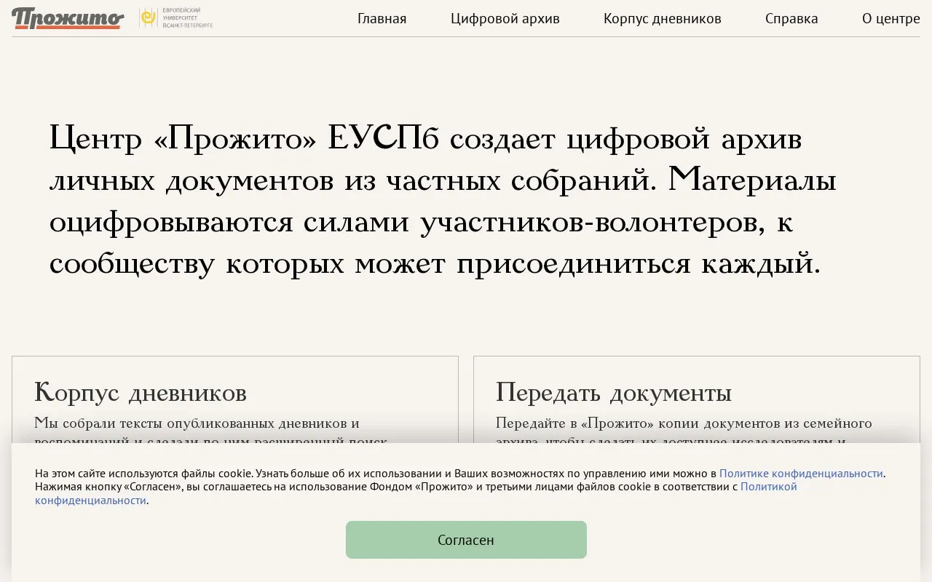Open the Корпус дневников card heading
The width and height of the screenshot is (932, 582).
pos(141,393)
